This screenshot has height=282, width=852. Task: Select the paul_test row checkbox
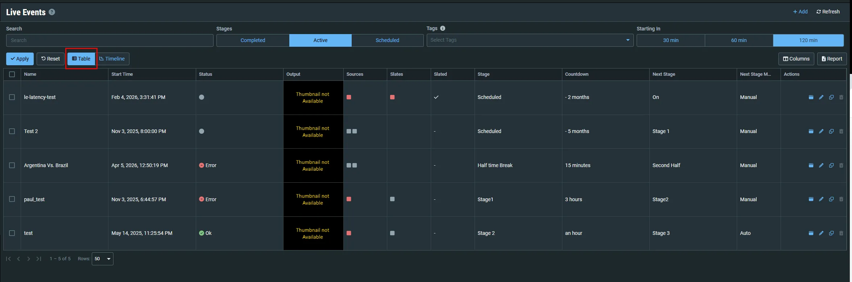click(12, 199)
